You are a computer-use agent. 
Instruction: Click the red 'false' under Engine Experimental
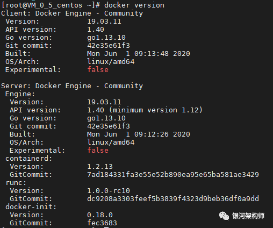point(98,151)
